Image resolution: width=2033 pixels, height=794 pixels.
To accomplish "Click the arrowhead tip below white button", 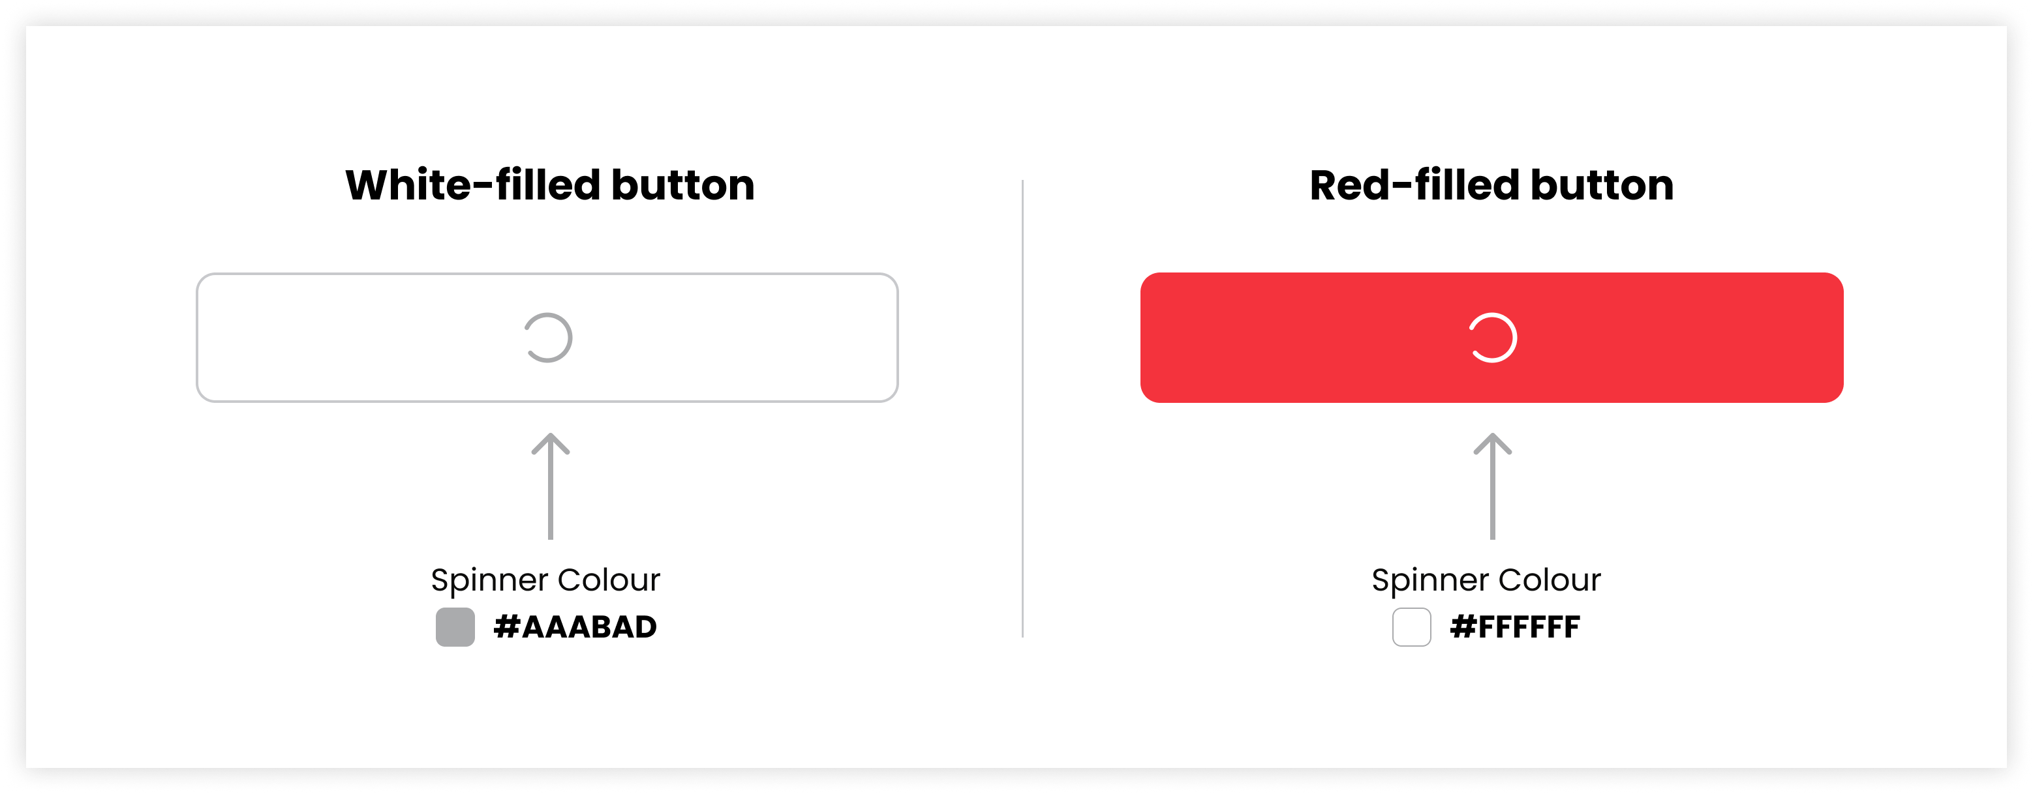I will pyautogui.click(x=550, y=435).
